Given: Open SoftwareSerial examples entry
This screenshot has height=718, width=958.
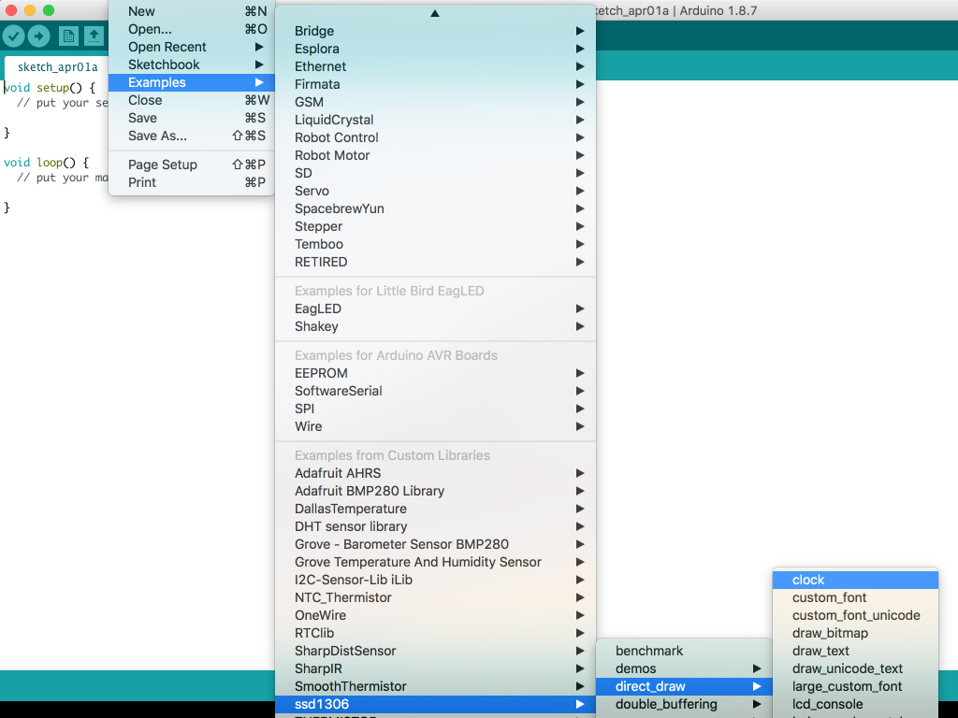Looking at the screenshot, I should tap(436, 391).
